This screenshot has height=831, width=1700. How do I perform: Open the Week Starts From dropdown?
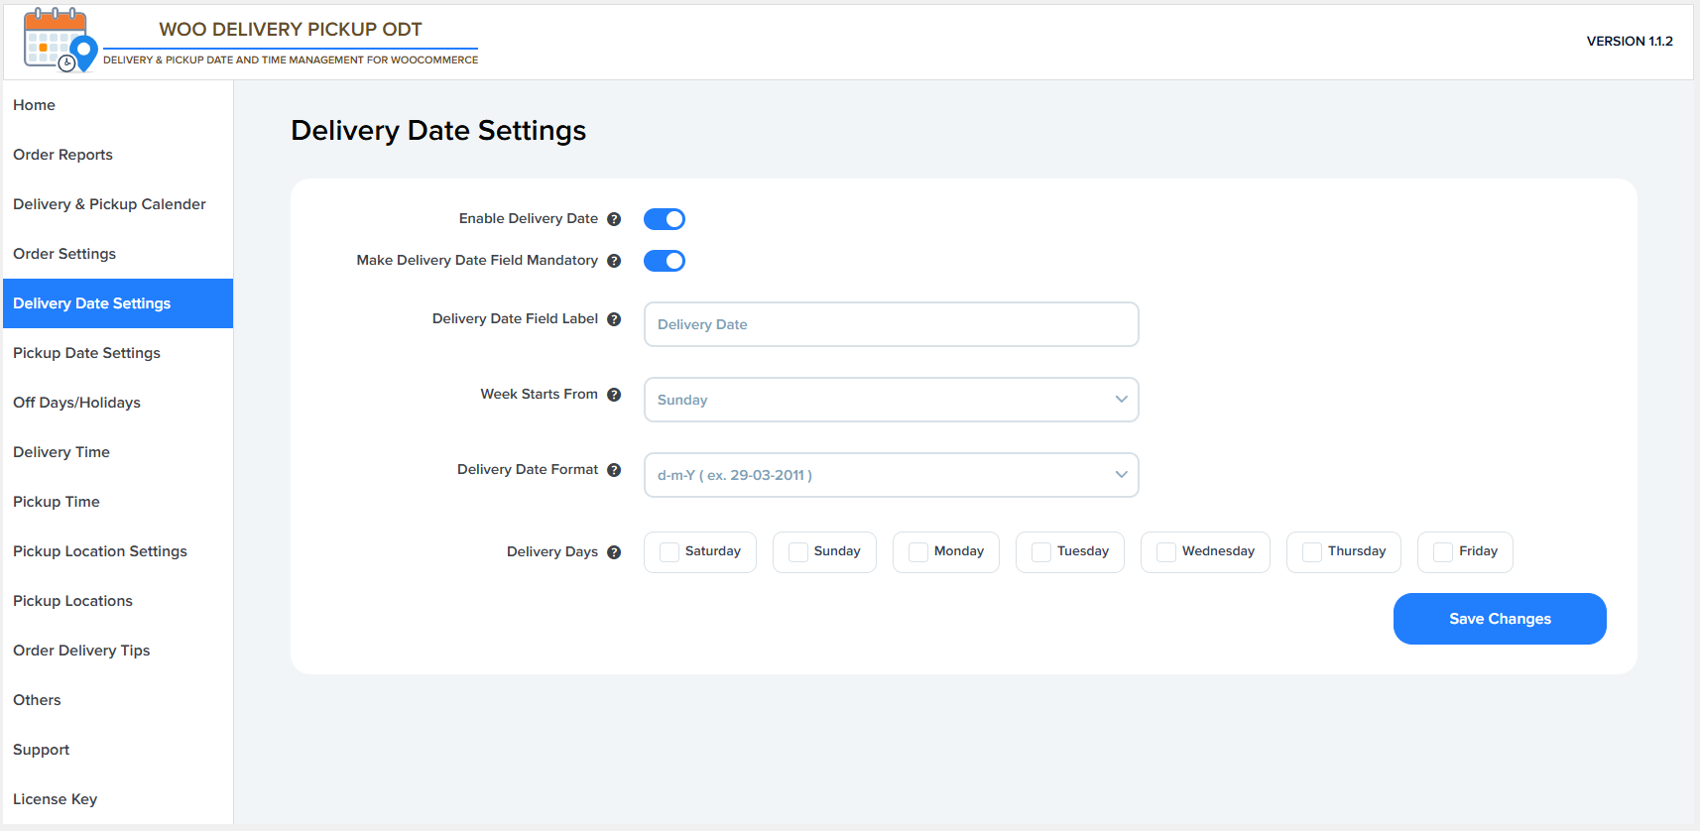(x=891, y=400)
